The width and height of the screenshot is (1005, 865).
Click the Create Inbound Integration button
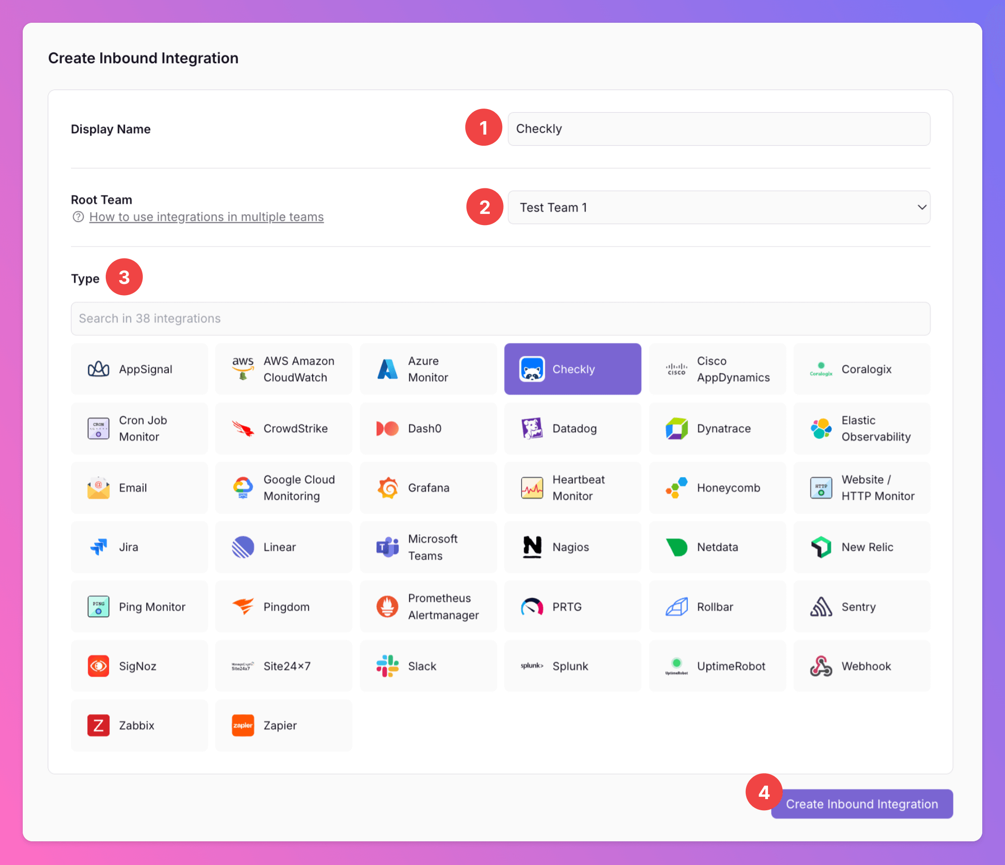click(x=861, y=804)
